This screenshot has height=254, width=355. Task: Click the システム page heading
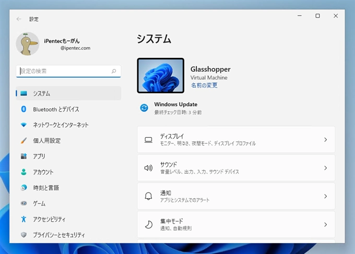pyautogui.click(x=154, y=39)
